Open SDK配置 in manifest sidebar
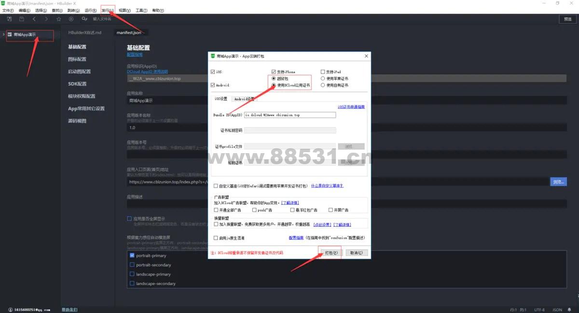Image resolution: width=579 pixels, height=313 pixels. click(77, 84)
